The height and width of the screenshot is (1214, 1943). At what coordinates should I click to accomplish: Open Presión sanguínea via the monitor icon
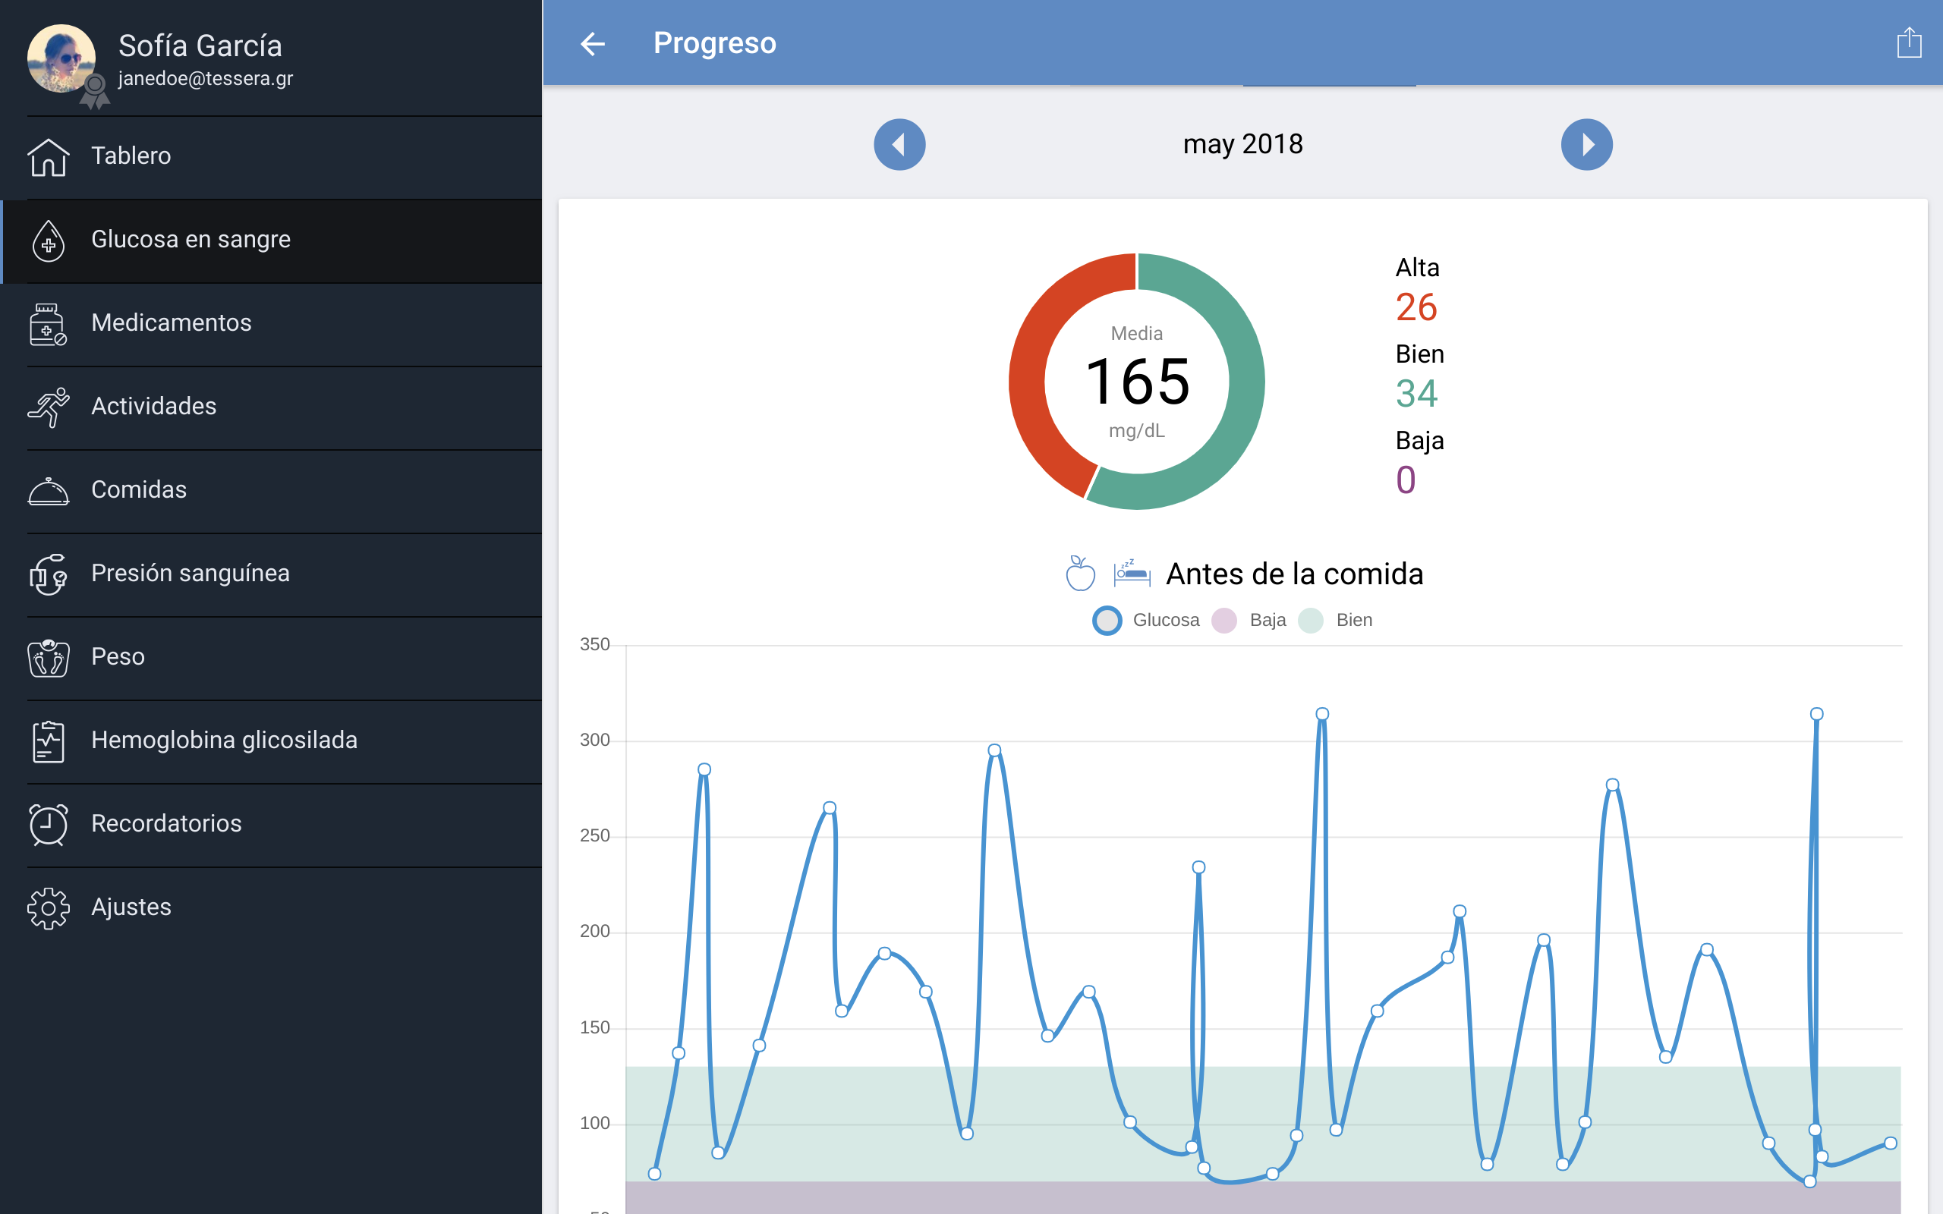48,574
